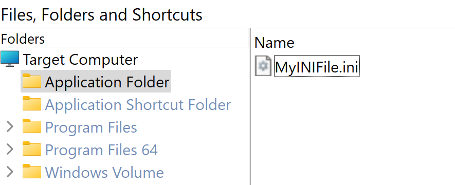Click the Folders pane header
The image size is (455, 185).
pyautogui.click(x=124, y=39)
